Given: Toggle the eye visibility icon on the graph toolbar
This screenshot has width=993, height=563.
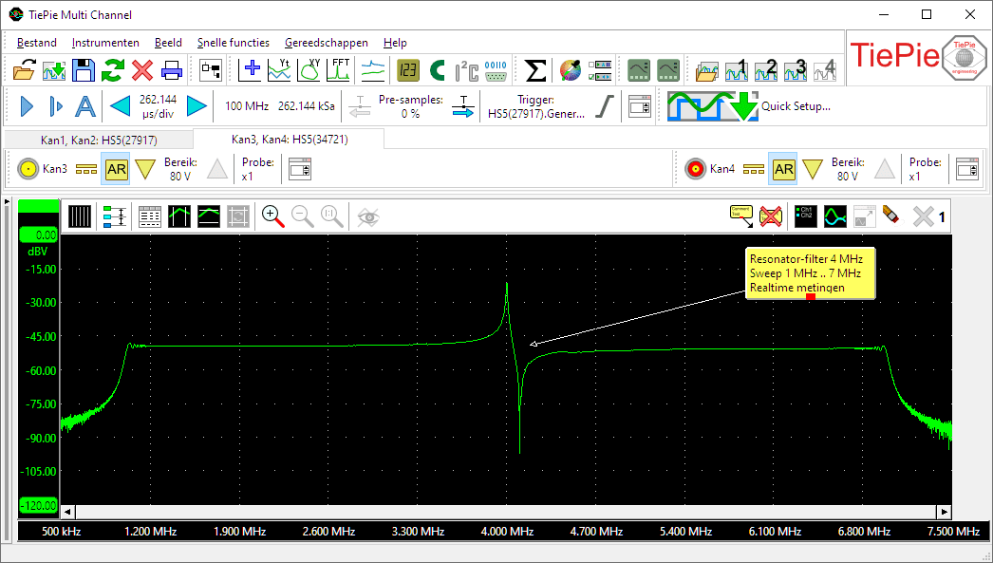Looking at the screenshot, I should [x=368, y=216].
